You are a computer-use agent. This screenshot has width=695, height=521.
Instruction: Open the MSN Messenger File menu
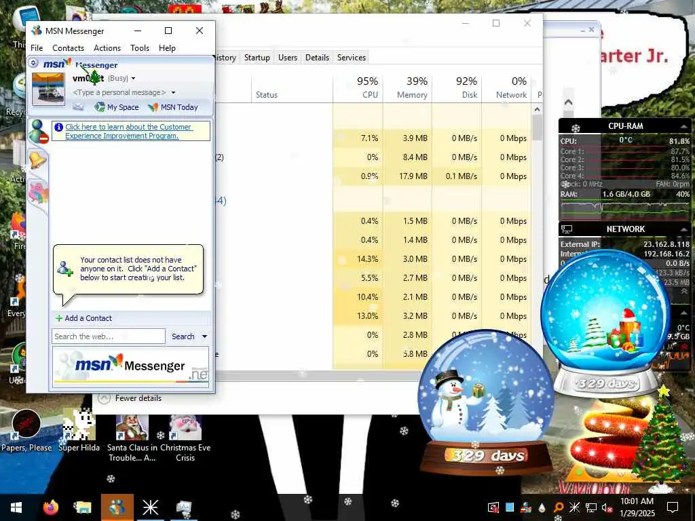pos(37,48)
